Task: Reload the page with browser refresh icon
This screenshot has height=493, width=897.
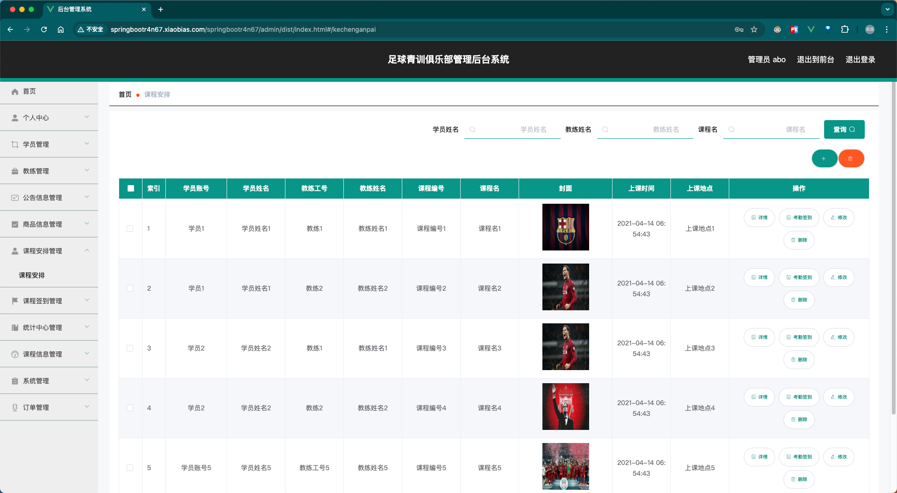Action: 44,29
